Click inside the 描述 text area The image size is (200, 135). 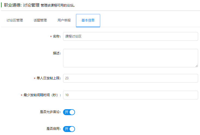(x=130, y=58)
